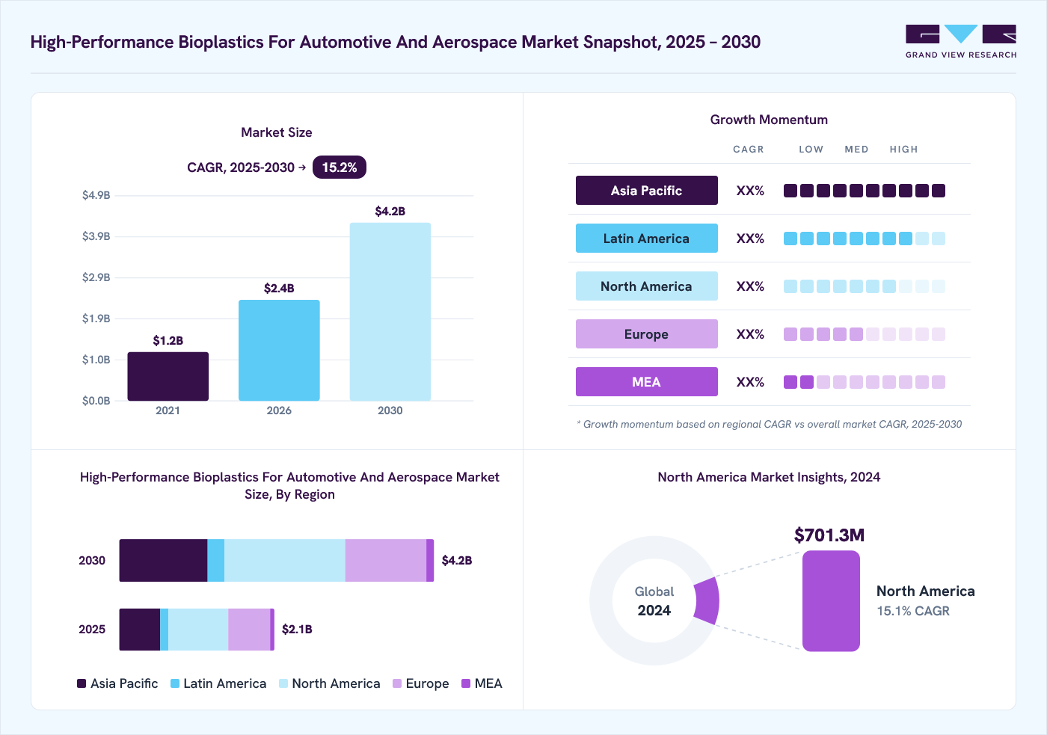Screen dimensions: 1047x735
Task: Click the MEA region label box
Action: 647,382
